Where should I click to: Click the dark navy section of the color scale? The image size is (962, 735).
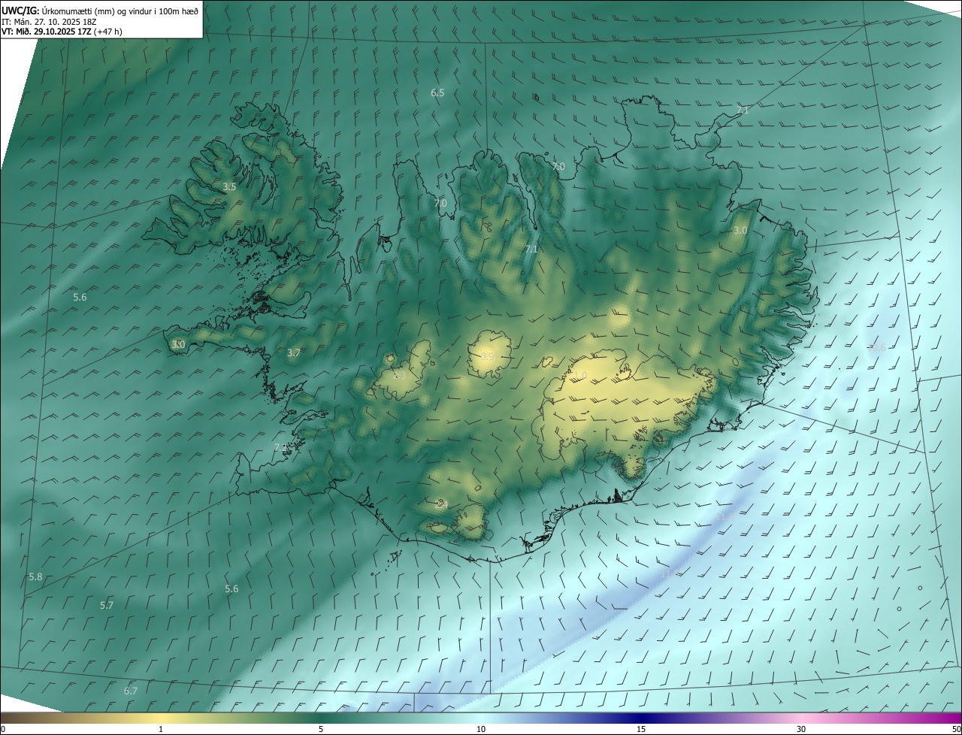(641, 718)
